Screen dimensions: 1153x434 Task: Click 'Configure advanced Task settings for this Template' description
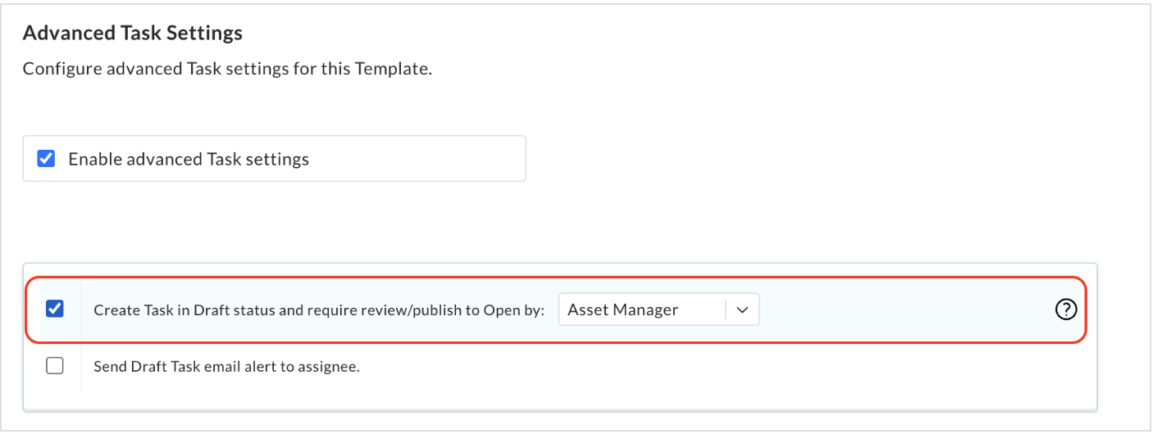click(227, 69)
